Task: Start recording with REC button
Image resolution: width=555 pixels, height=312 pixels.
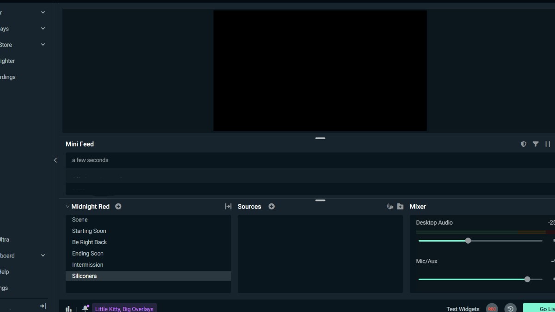Action: click(x=492, y=309)
